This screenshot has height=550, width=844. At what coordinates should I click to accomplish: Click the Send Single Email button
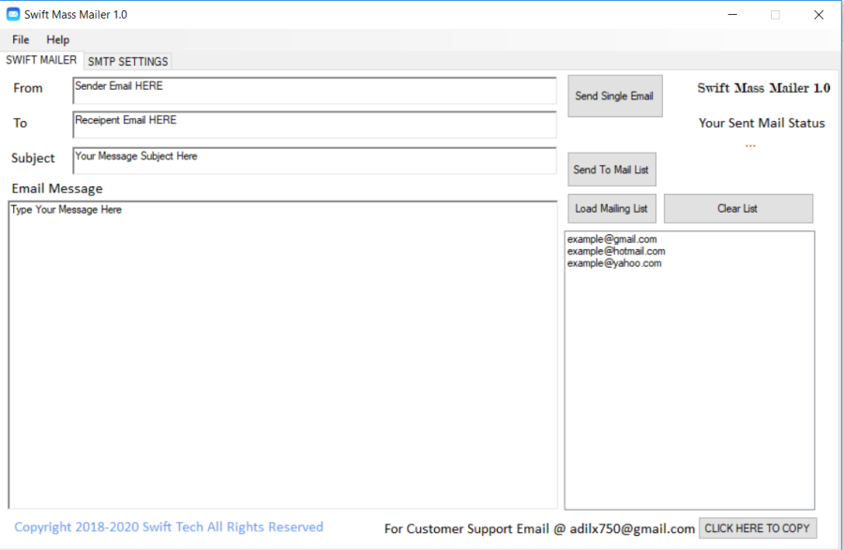[614, 96]
